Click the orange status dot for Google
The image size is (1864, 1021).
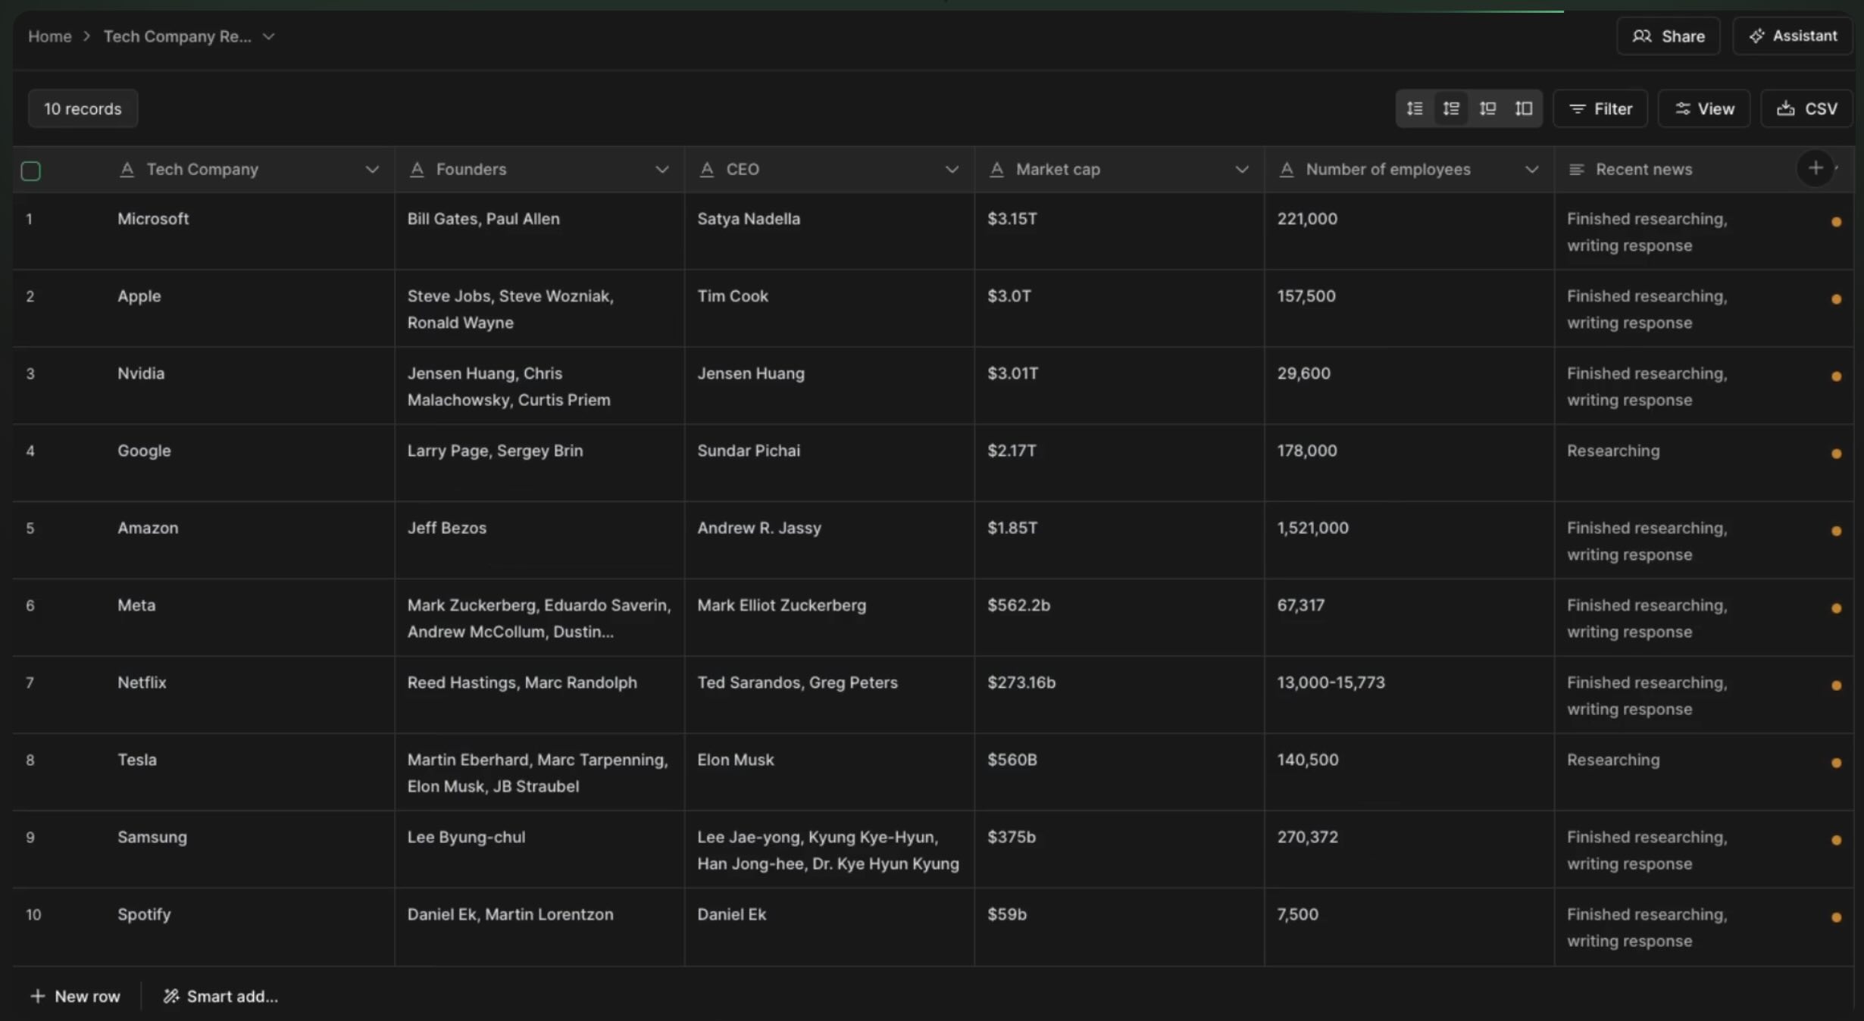point(1836,454)
